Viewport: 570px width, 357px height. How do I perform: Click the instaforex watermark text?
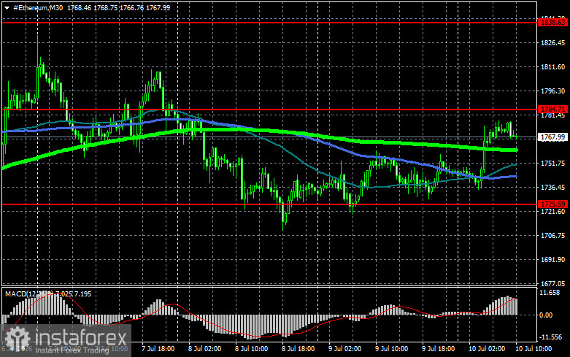[x=81, y=337]
